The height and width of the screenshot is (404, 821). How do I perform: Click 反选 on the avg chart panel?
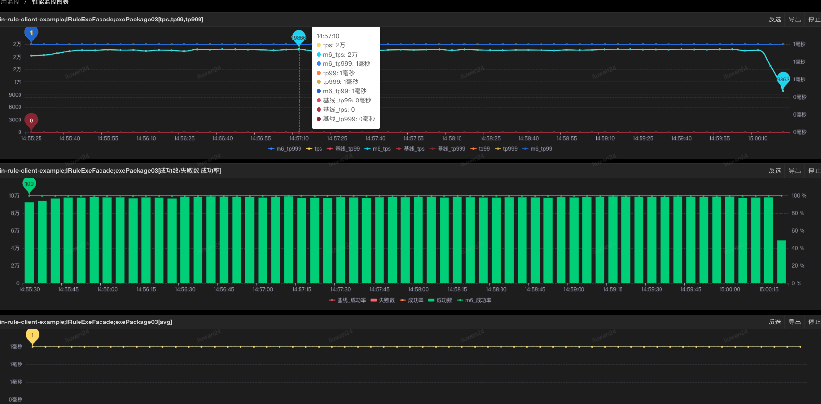pyautogui.click(x=775, y=322)
